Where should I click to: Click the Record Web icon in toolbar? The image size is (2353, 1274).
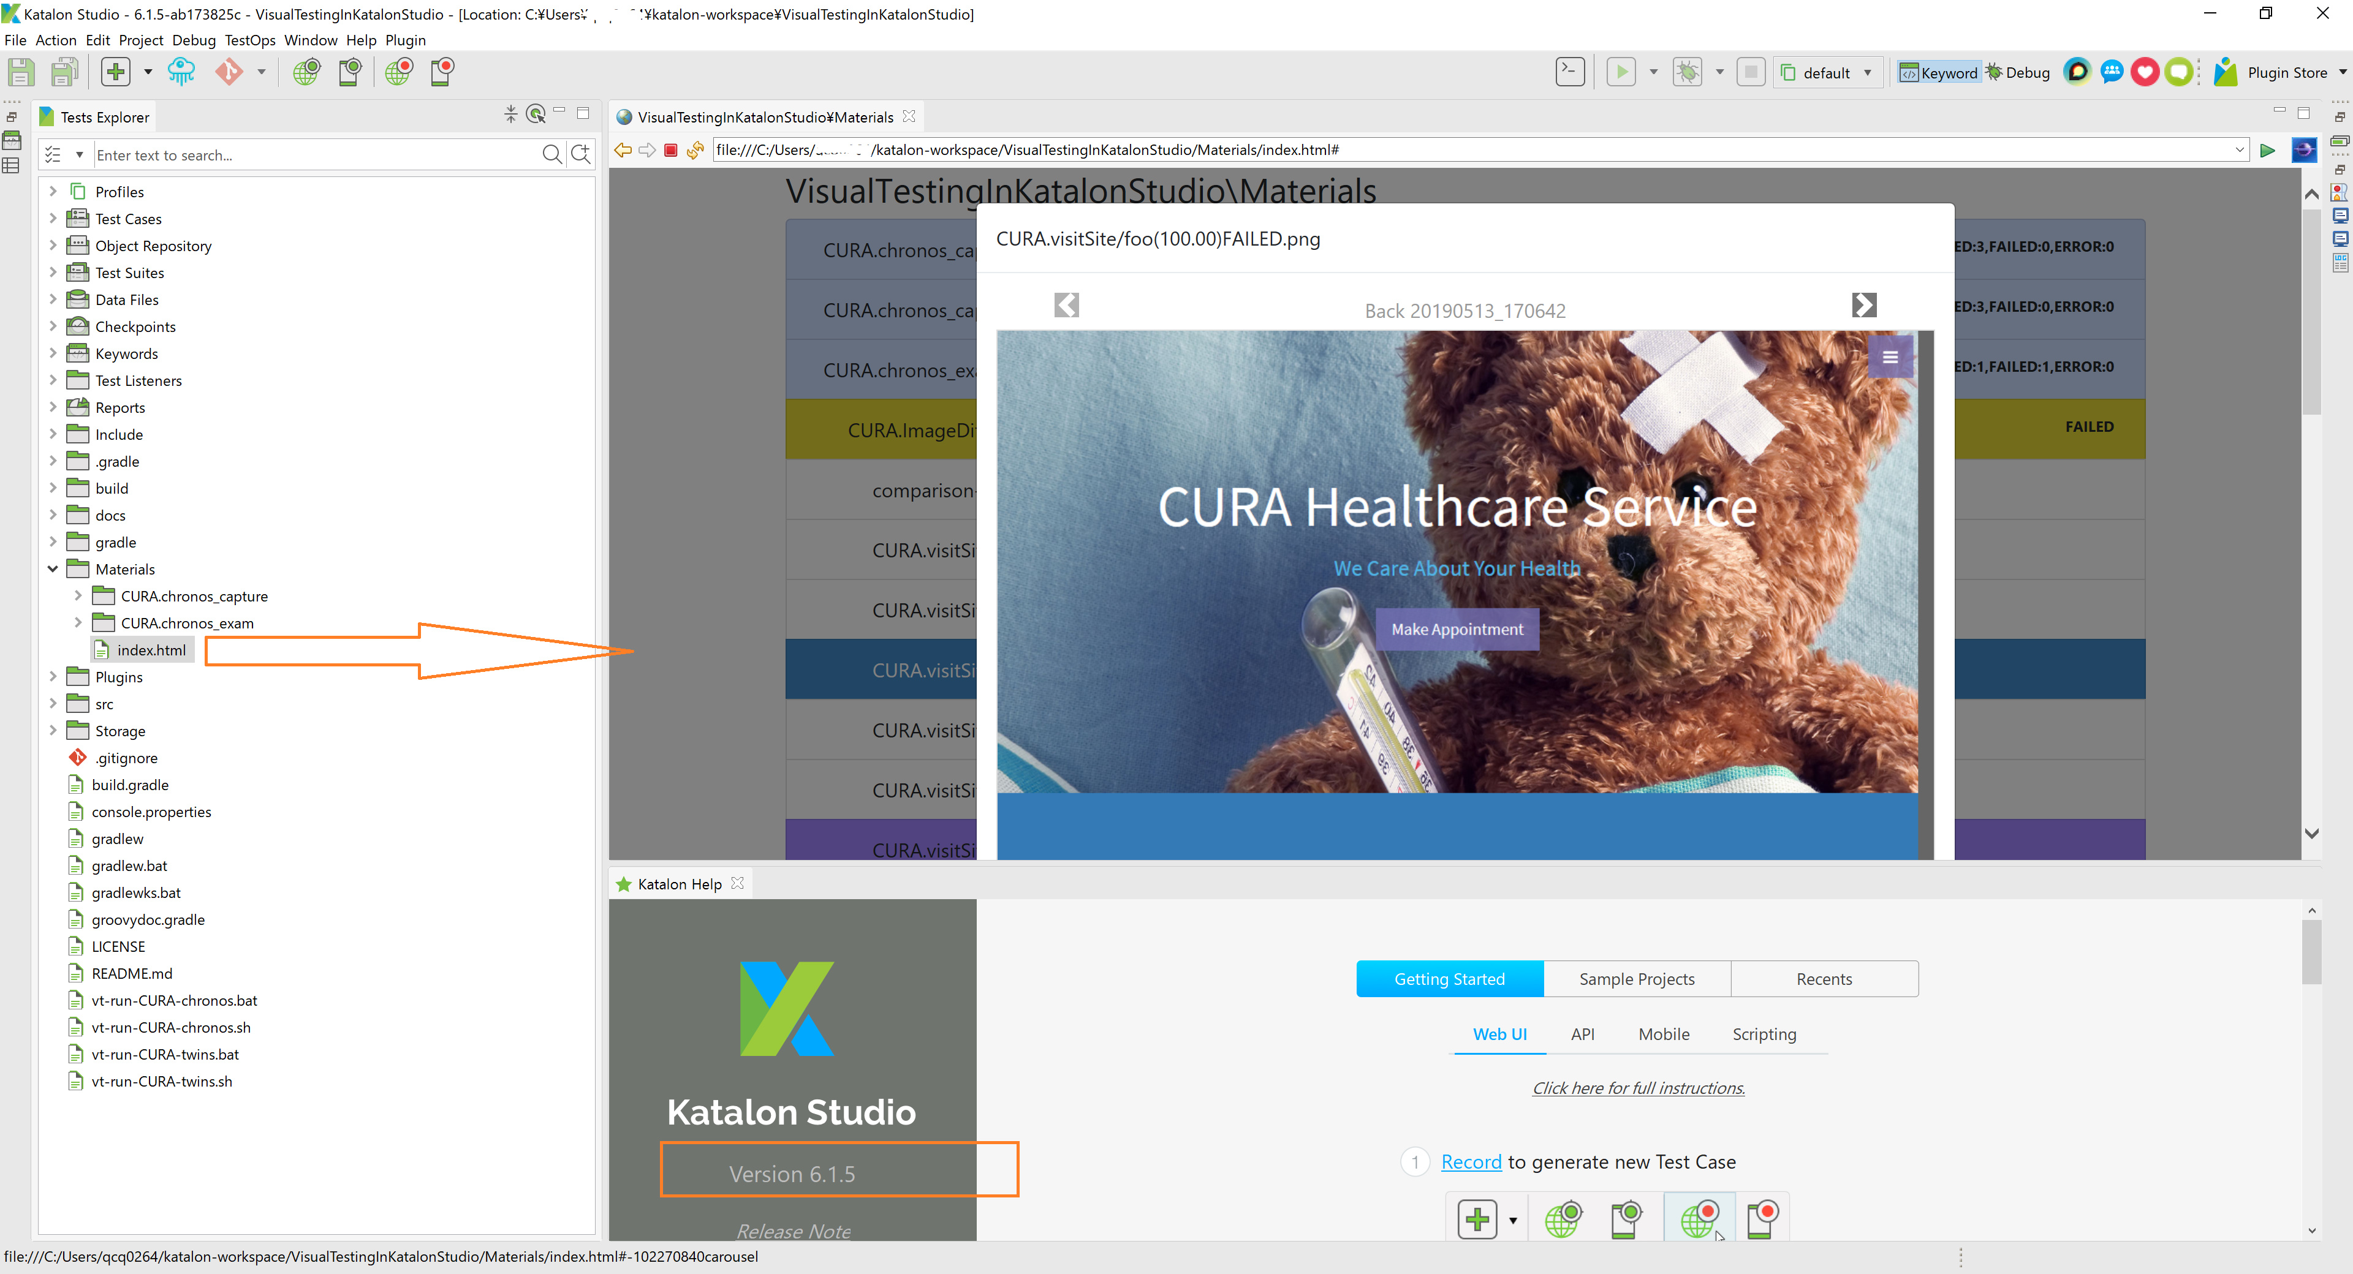coord(398,71)
